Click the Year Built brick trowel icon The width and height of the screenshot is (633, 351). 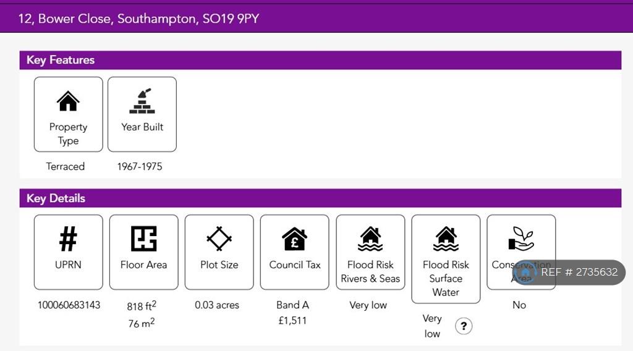click(142, 101)
